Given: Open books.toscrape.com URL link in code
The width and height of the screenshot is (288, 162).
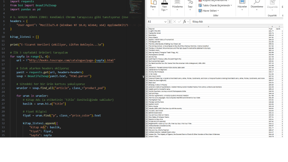Looking at the screenshot, I should tap(72, 60).
